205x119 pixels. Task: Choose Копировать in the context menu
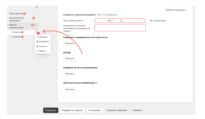click(43, 41)
